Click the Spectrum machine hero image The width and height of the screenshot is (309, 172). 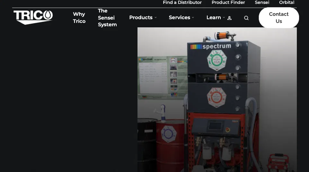click(x=217, y=99)
